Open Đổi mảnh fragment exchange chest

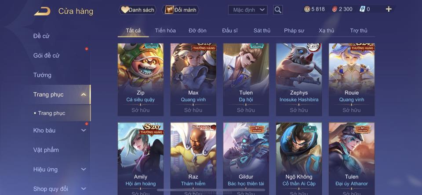tap(181, 10)
